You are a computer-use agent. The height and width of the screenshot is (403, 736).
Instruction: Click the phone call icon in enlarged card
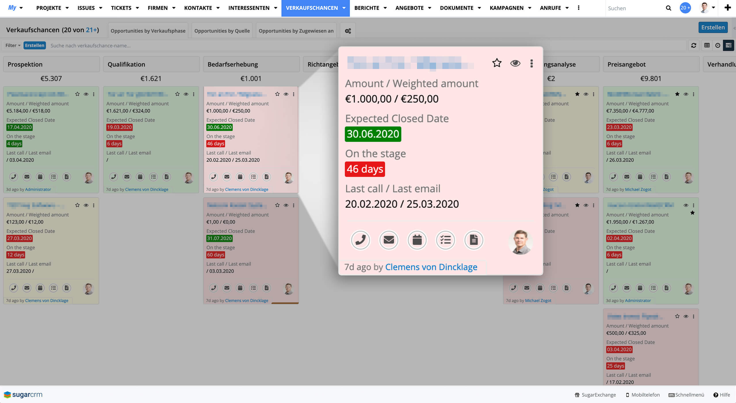click(x=360, y=240)
